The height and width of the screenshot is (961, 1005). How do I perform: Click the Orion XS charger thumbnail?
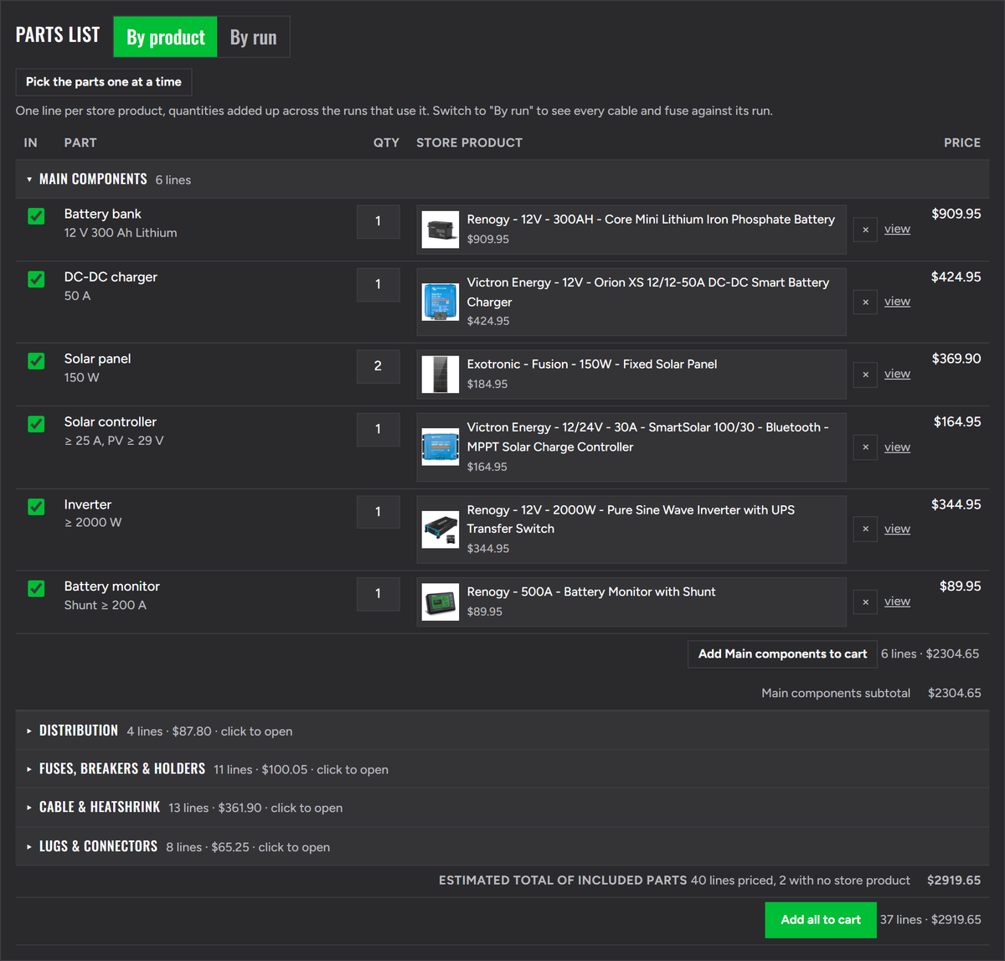coord(441,302)
